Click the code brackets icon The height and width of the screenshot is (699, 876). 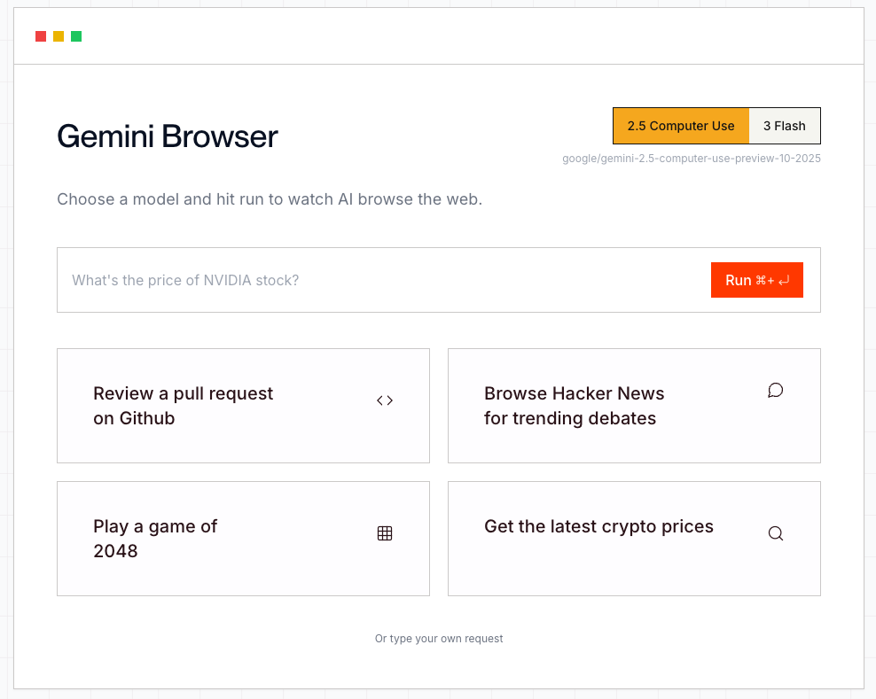[x=385, y=400]
